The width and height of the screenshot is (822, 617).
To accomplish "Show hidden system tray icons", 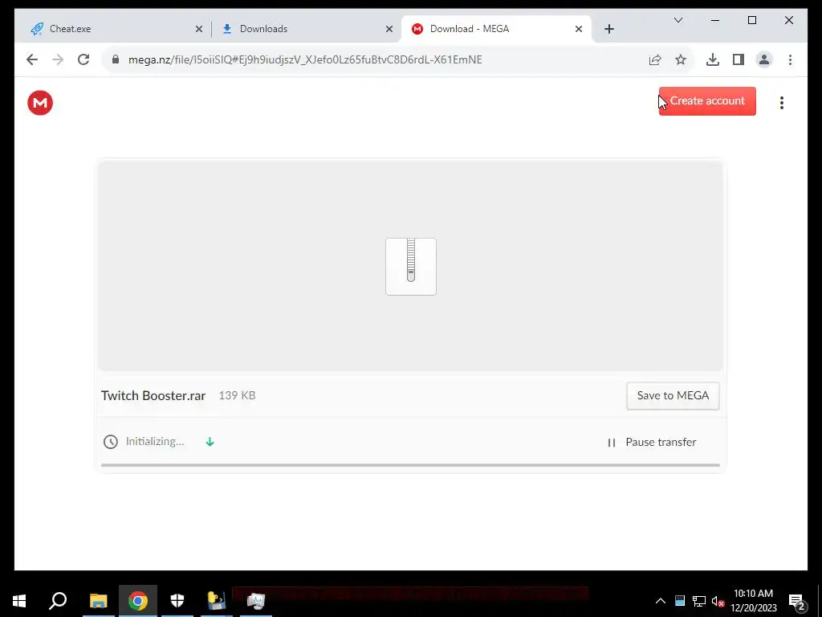I will [661, 601].
